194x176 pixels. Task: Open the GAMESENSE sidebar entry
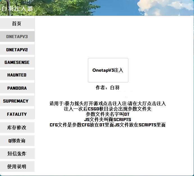(17, 62)
